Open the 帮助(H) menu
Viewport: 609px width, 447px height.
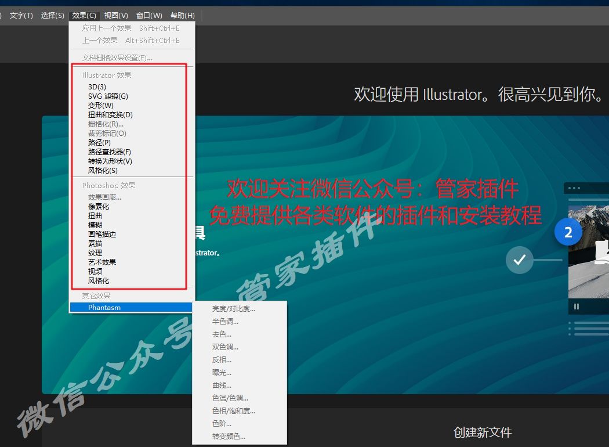tap(183, 16)
